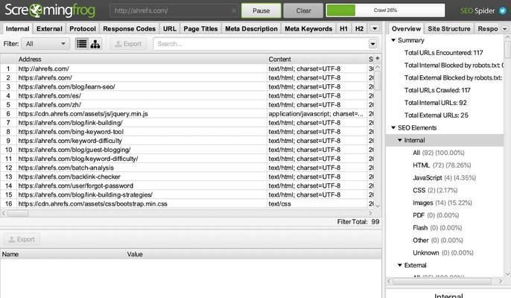The image size is (511, 298).
Task: Switch to the Overview tab
Action: pyautogui.click(x=406, y=29)
